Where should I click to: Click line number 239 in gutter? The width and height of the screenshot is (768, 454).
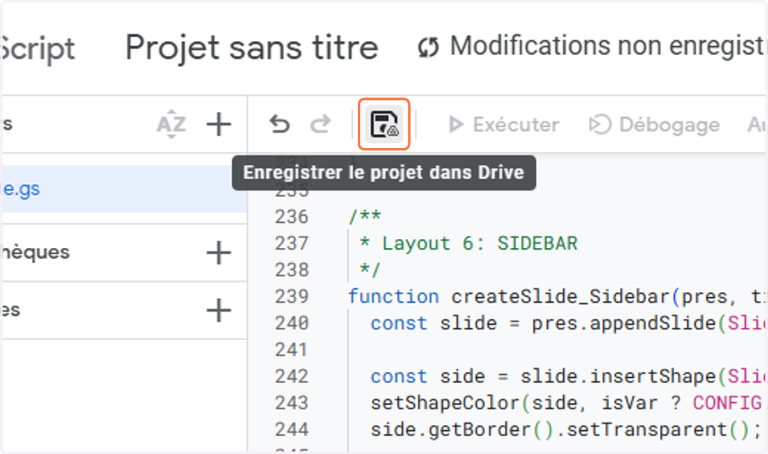click(x=292, y=296)
